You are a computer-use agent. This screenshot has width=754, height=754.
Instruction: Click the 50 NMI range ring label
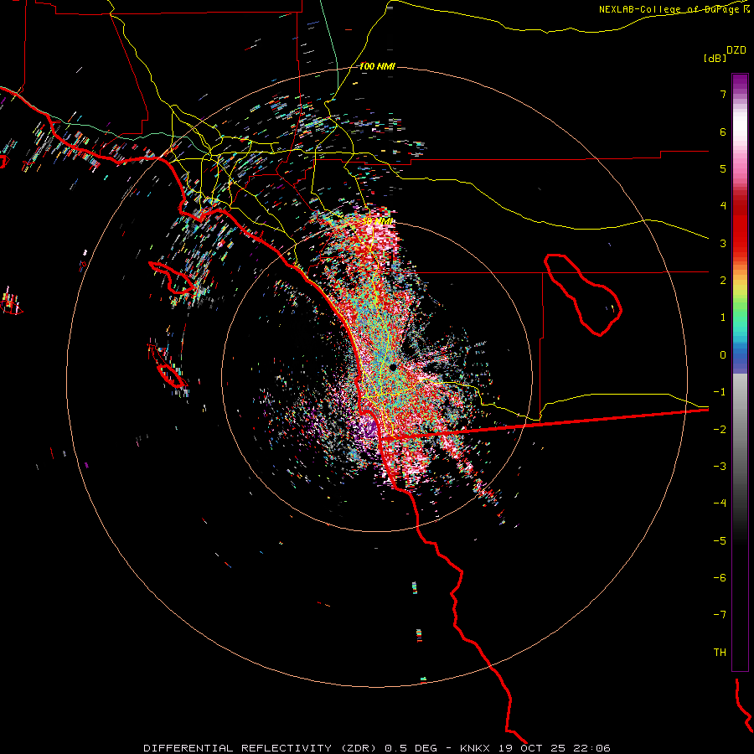click(378, 222)
